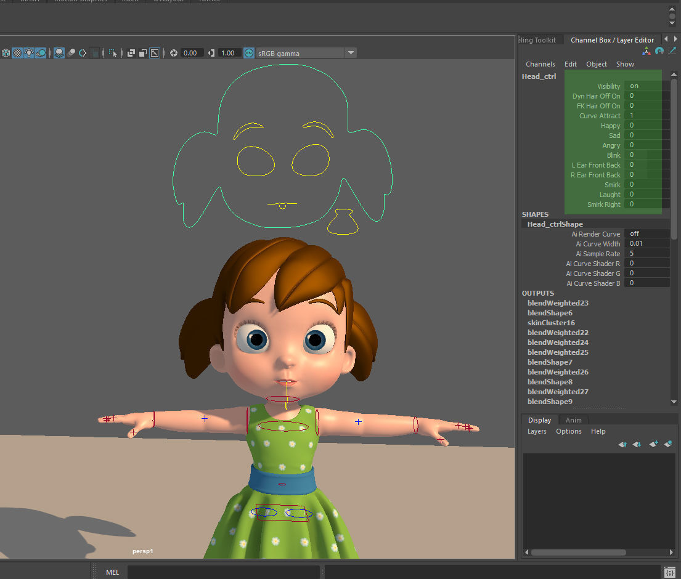Click create layer from selected icon
681x579 pixels.
pyautogui.click(x=668, y=444)
